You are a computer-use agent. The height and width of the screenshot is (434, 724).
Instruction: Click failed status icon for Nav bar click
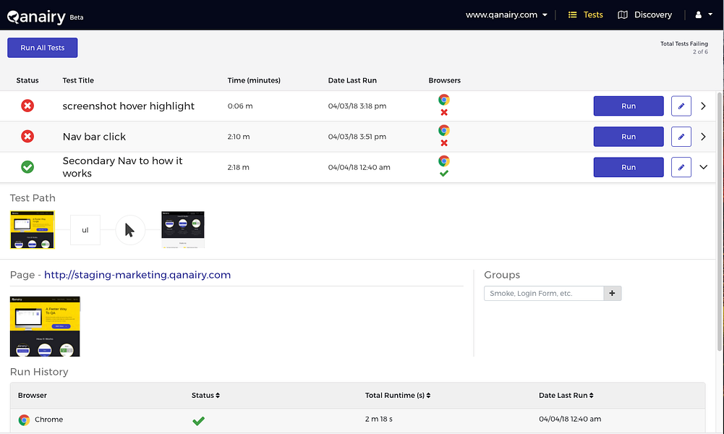[x=27, y=136]
